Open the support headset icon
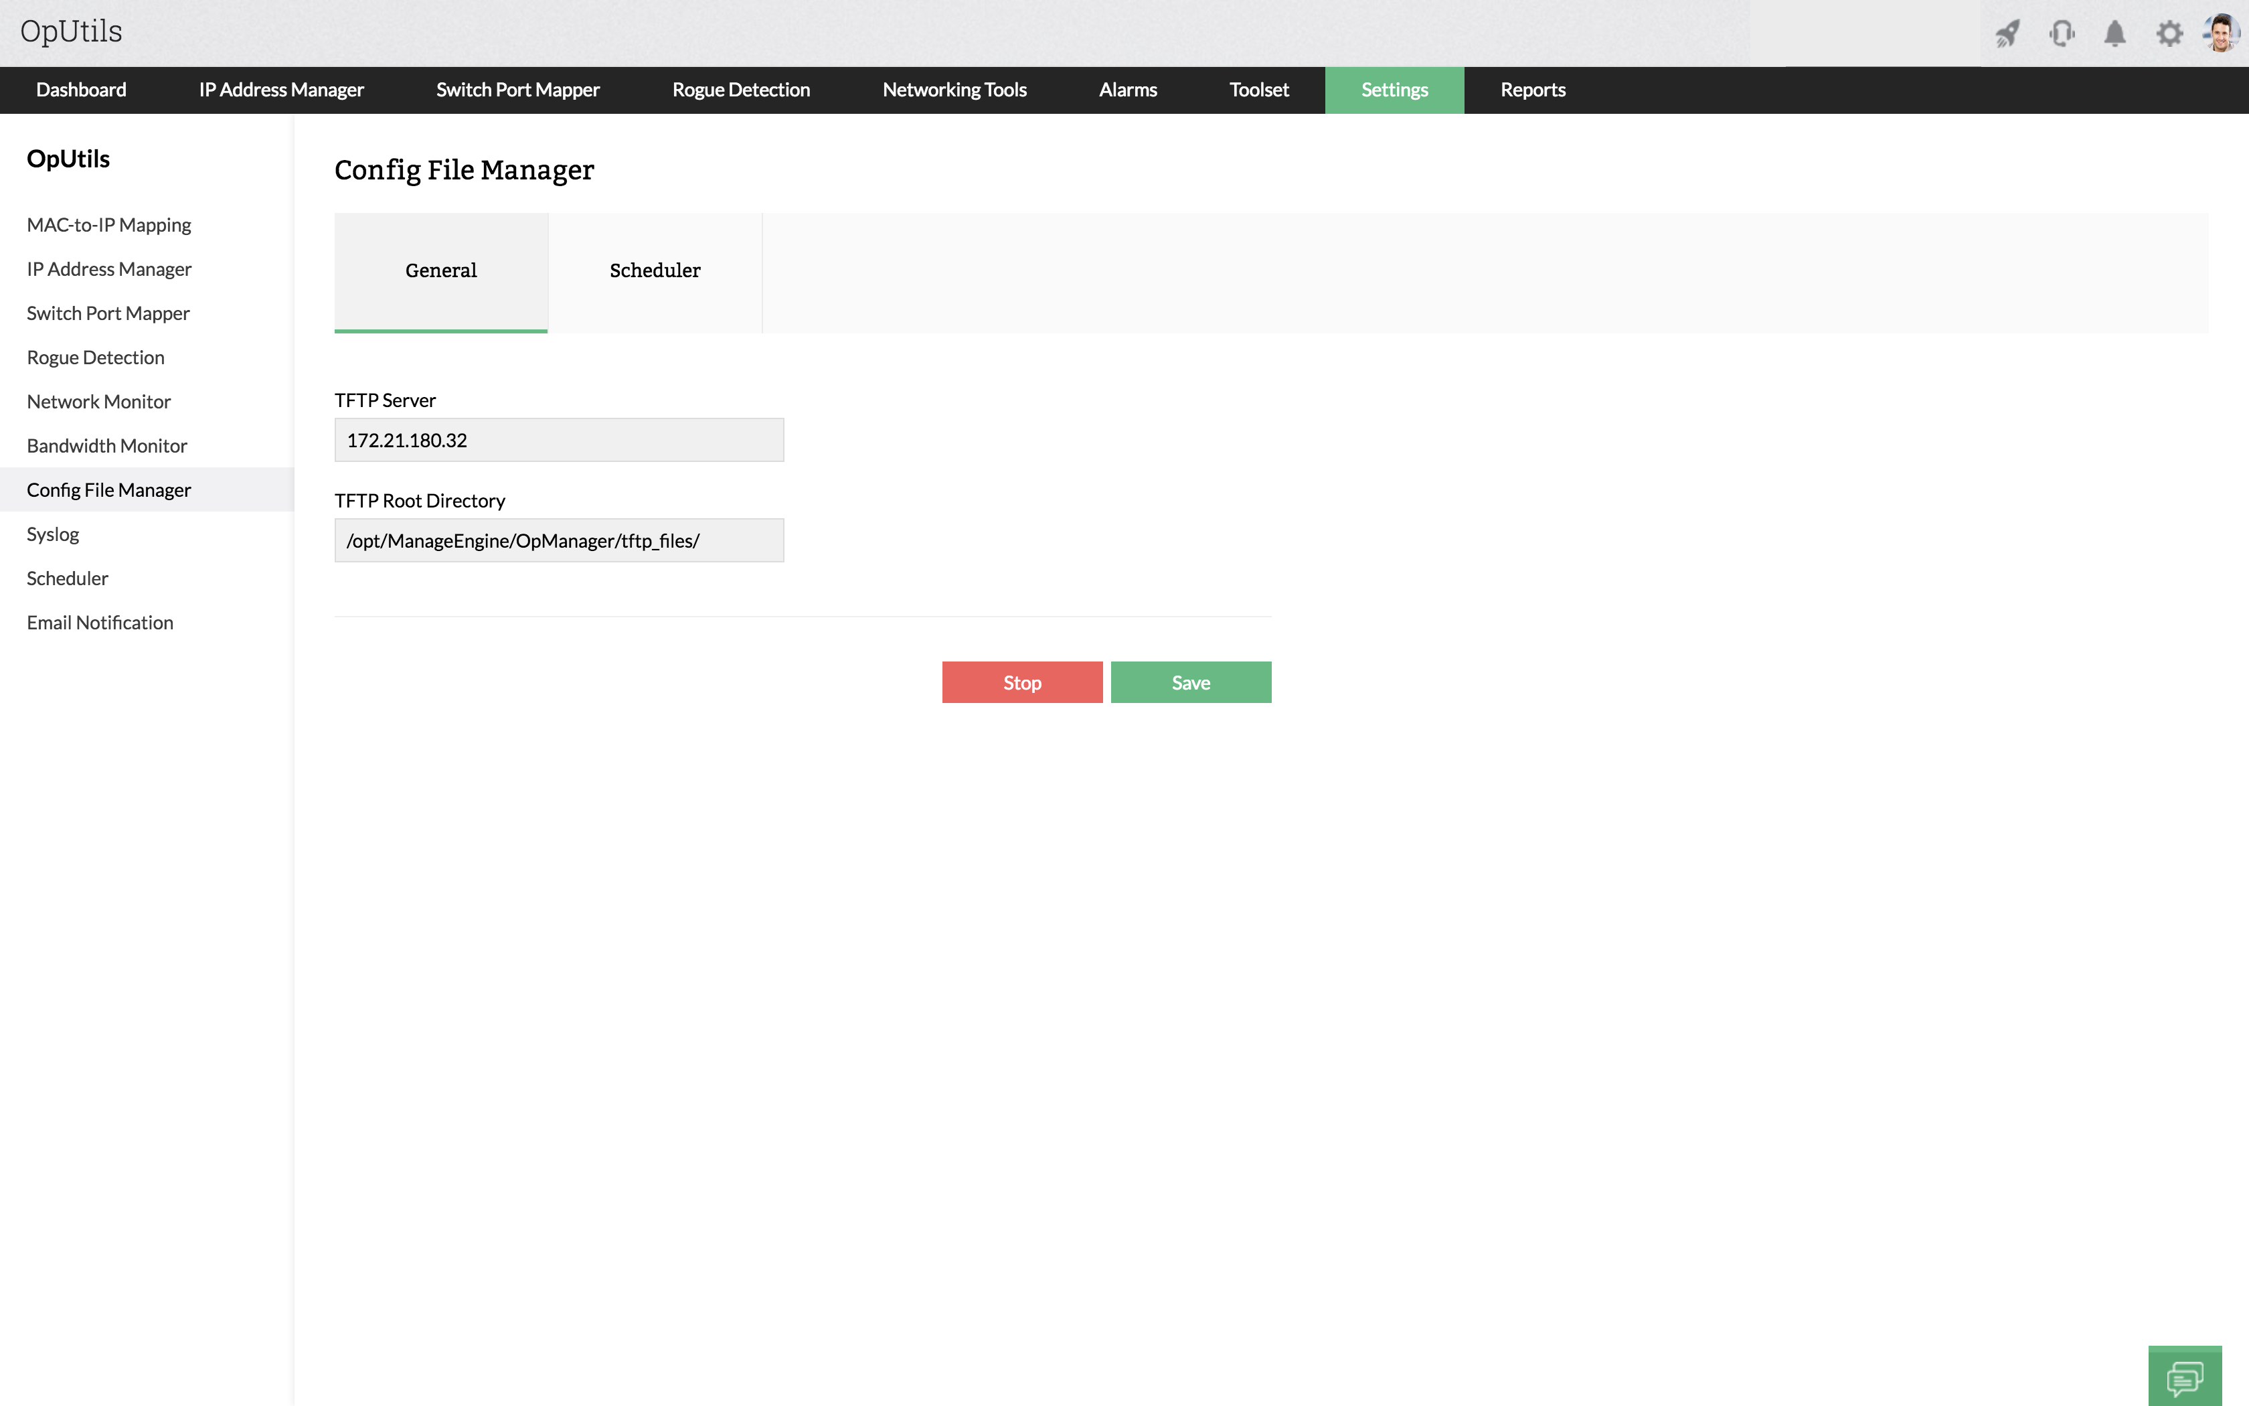This screenshot has width=2249, height=1406. [2062, 34]
